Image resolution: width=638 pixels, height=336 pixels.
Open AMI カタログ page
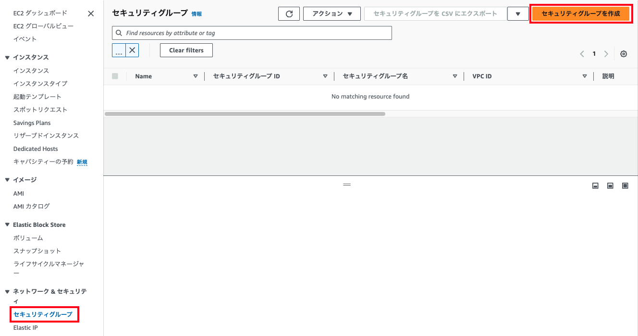tap(32, 206)
